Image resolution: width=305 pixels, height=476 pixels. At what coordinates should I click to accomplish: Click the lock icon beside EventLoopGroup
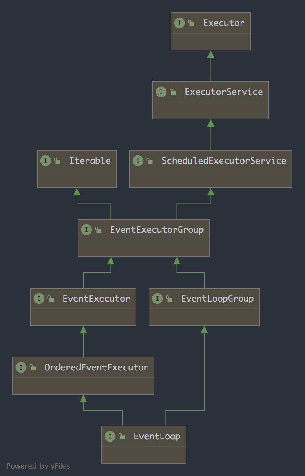[169, 299]
